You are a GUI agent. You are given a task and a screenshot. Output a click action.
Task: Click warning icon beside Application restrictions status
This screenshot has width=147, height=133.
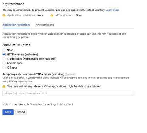pyautogui.click(x=4, y=15)
